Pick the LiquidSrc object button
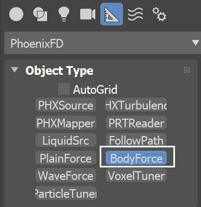Viewport: 201px width, 207px height. (66, 140)
